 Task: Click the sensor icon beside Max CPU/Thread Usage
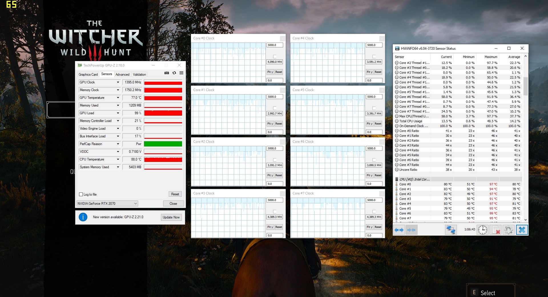click(x=397, y=116)
